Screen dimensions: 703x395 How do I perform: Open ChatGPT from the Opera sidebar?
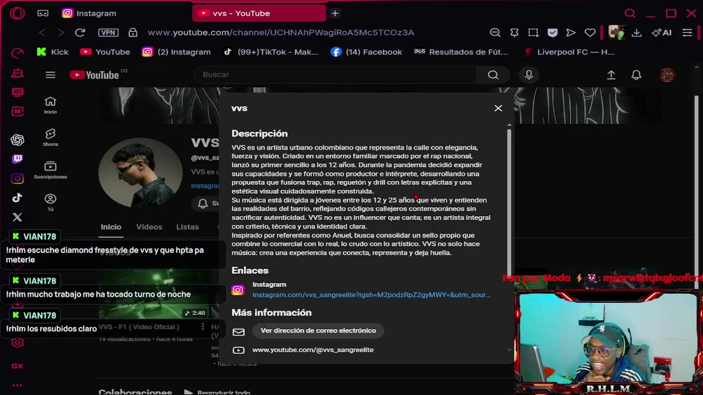point(18,140)
